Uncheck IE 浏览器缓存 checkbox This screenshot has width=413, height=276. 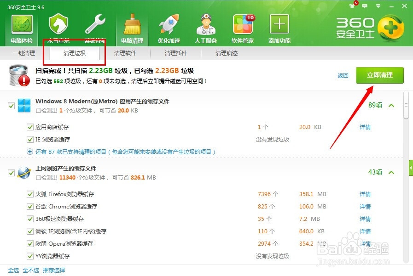click(30, 140)
